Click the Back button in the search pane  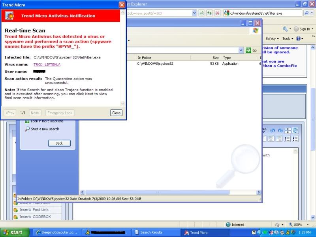pyautogui.click(x=59, y=143)
